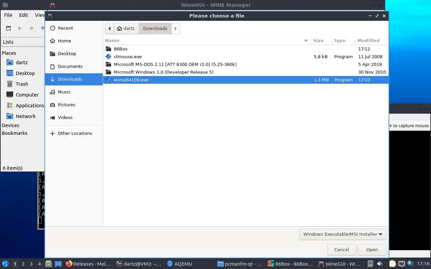Click ctmouse.exe program icon
The width and height of the screenshot is (431, 269).
click(x=108, y=57)
